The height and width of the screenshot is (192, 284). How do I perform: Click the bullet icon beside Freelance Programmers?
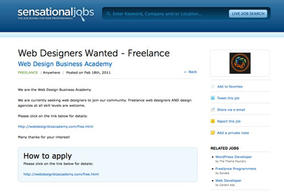point(213,169)
